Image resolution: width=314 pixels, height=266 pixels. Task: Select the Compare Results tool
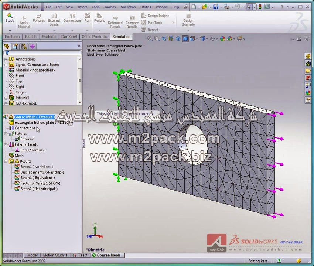point(132,22)
